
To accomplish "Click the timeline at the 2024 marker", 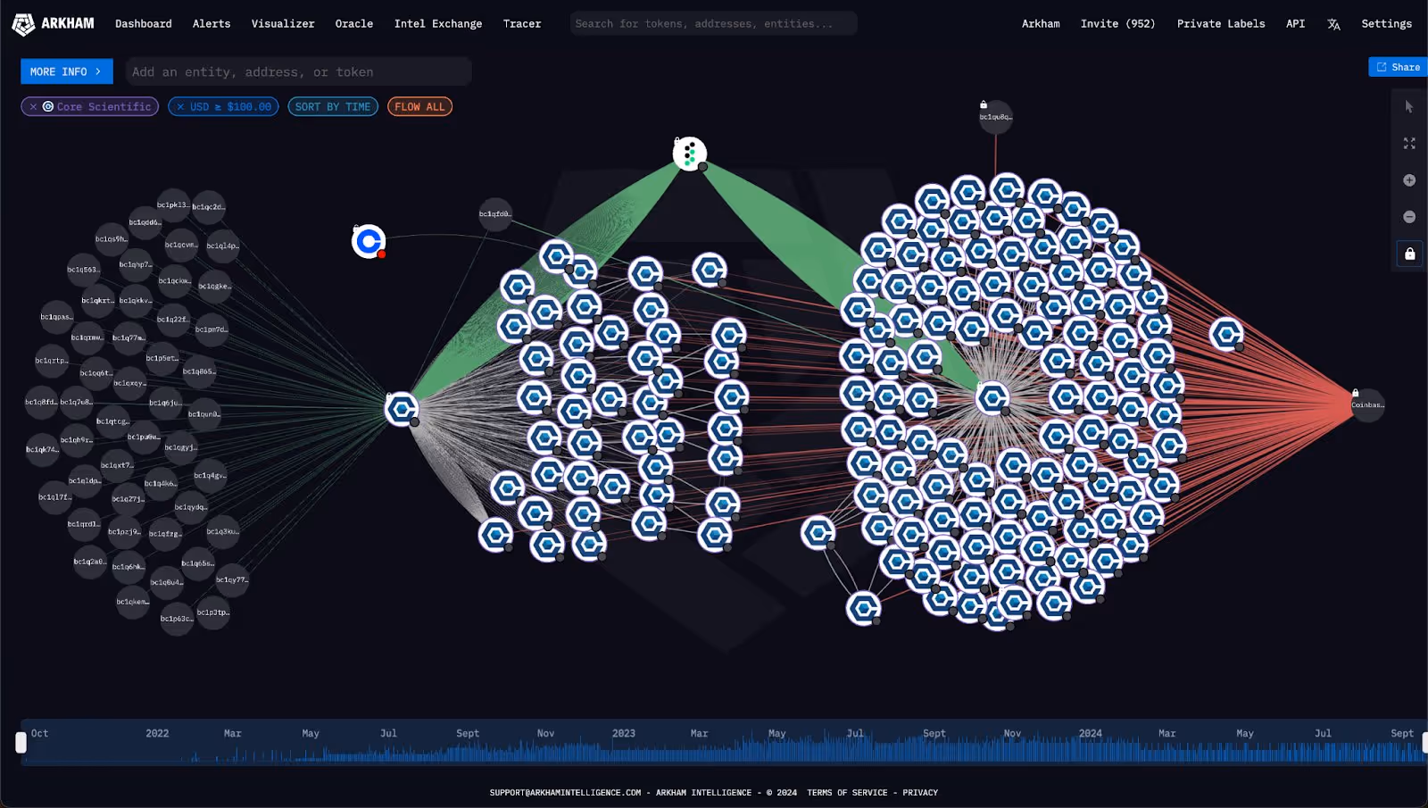I will coord(1090,734).
